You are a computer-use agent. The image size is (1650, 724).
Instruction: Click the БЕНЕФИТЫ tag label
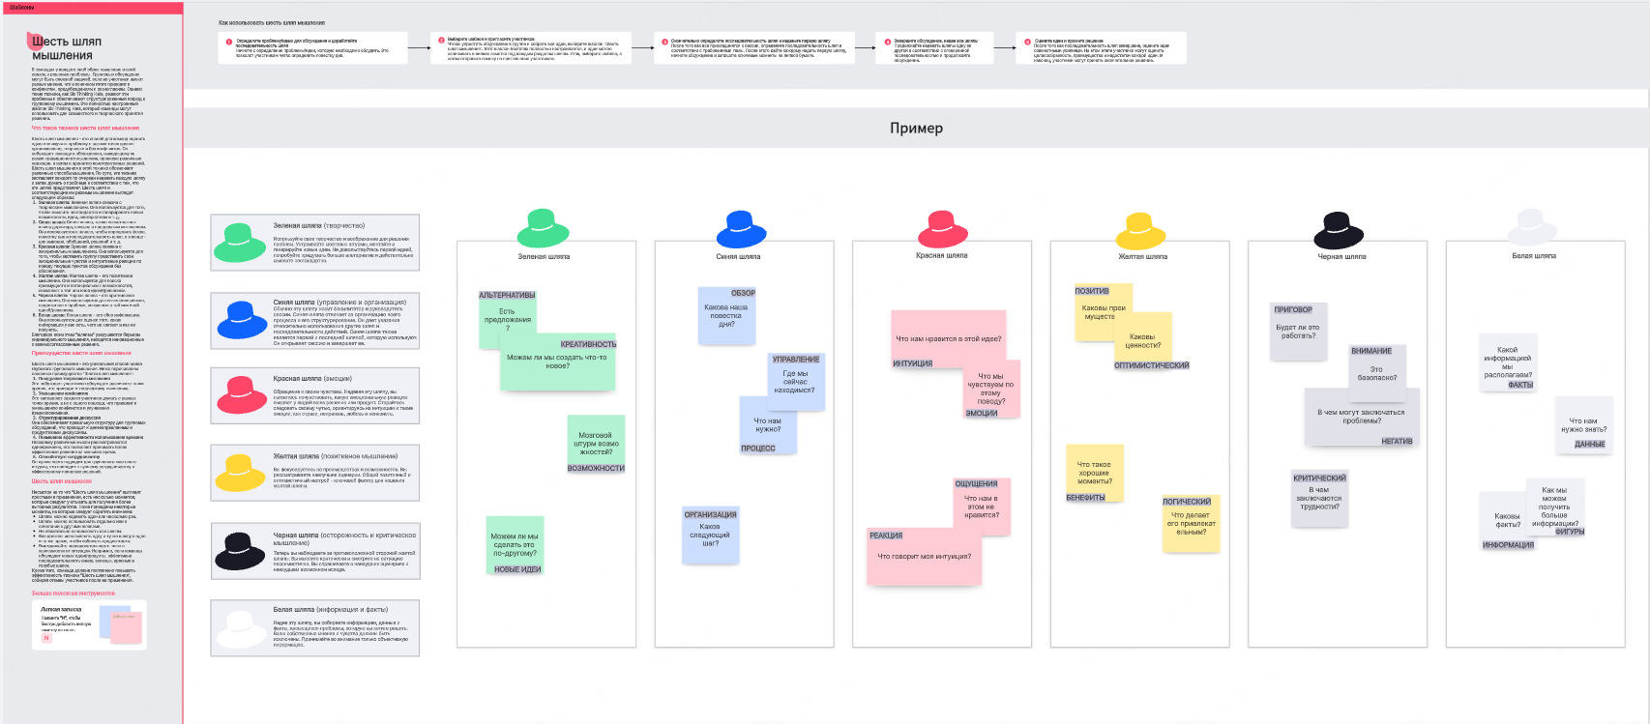point(1085,498)
